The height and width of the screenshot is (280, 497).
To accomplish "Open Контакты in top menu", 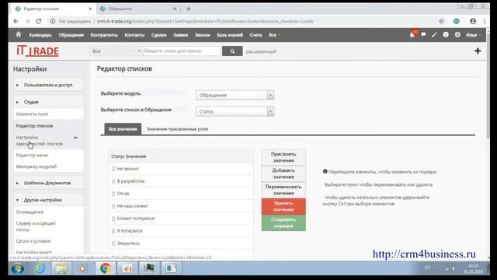I will (134, 35).
